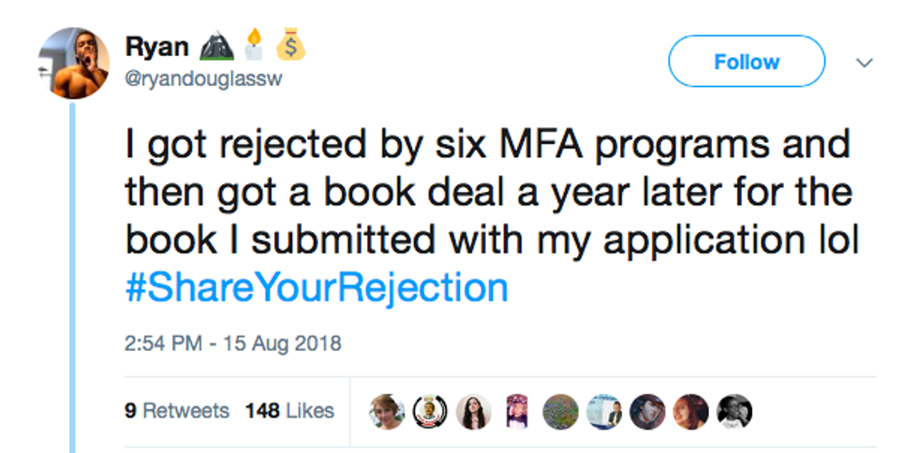Open the long dark-haired woman's avatar
Image resolution: width=918 pixels, height=453 pixels.
[474, 412]
